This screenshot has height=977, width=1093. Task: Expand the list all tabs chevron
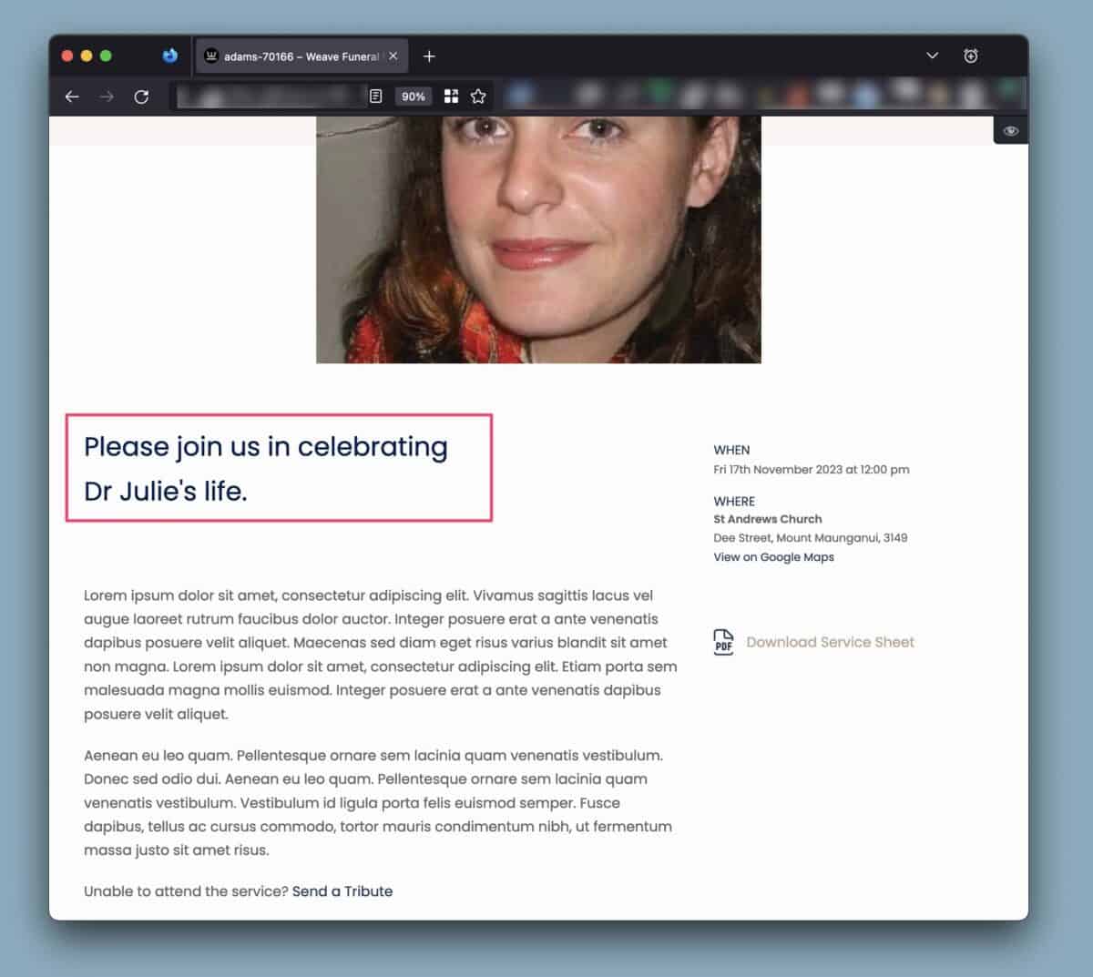(932, 56)
